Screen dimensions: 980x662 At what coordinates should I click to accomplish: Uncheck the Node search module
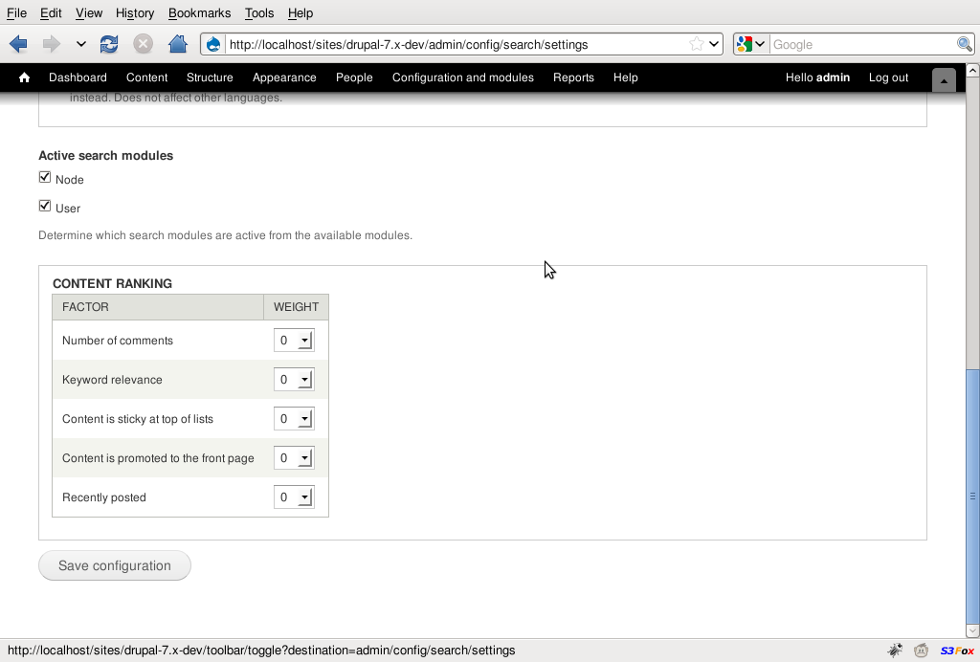coord(44,176)
